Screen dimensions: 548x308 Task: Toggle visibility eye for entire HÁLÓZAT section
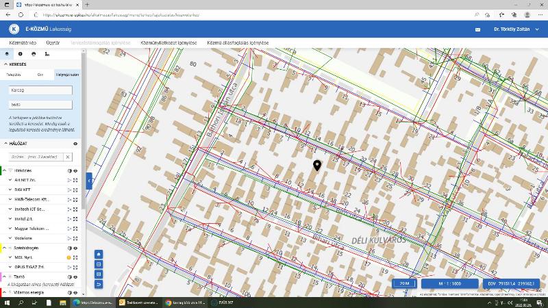tap(75, 144)
